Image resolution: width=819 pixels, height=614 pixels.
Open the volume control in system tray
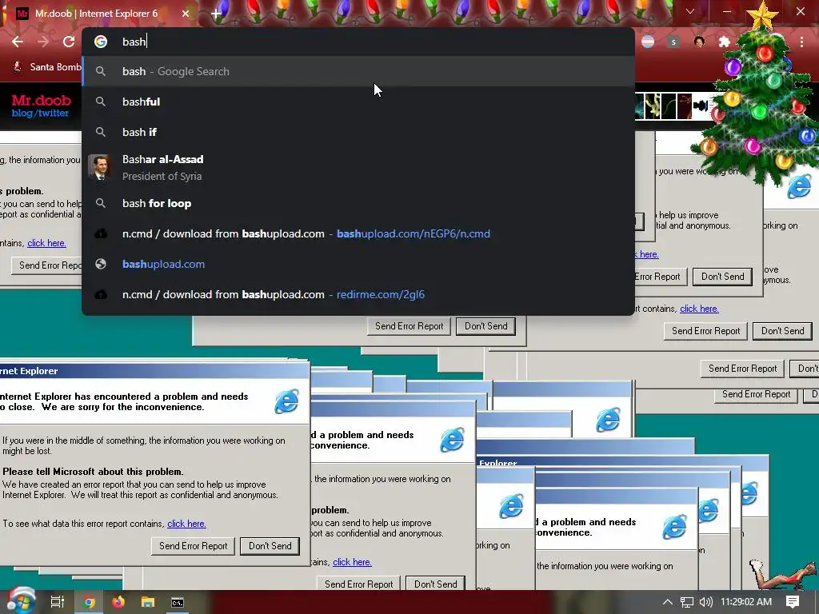[x=705, y=602]
